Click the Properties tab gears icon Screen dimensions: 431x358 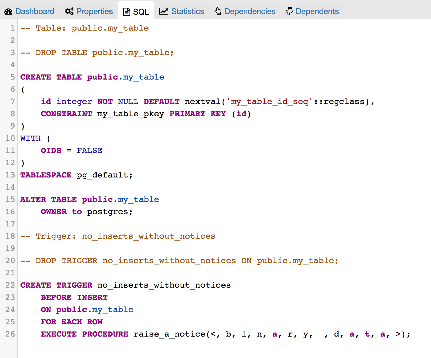69,12
